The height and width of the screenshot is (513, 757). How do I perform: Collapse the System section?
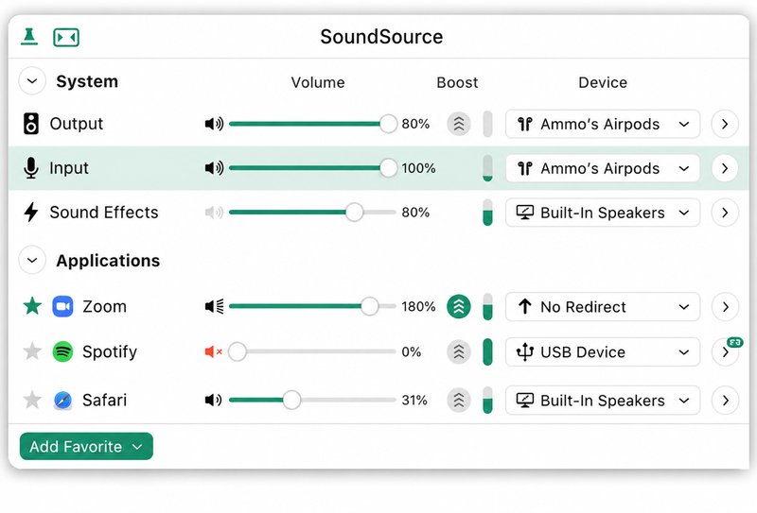[x=32, y=81]
